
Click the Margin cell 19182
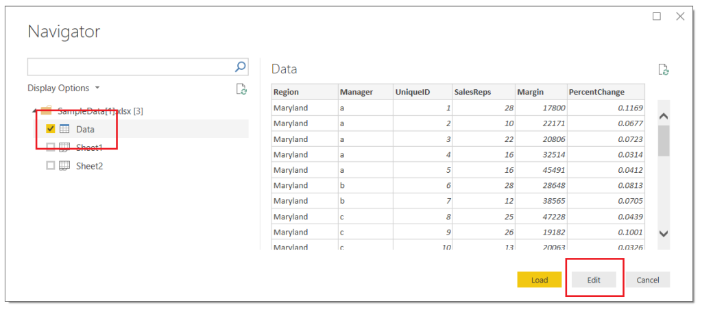541,232
